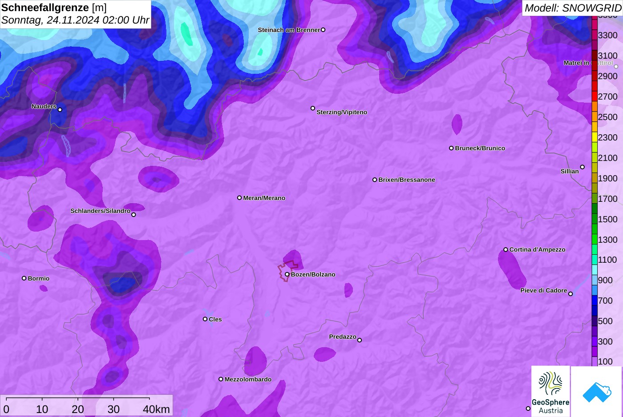This screenshot has height=417, width=623.
Task: Click the Matrei in Osttirol marker
Action: coord(616,67)
